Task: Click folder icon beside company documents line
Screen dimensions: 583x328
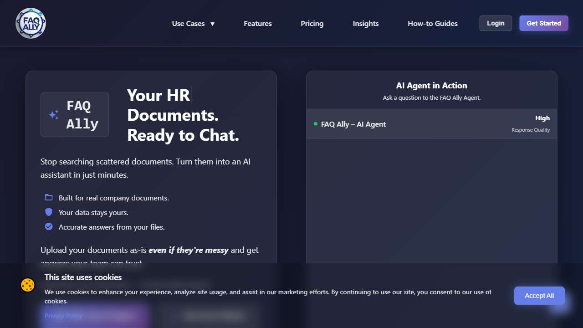Action: [x=49, y=198]
